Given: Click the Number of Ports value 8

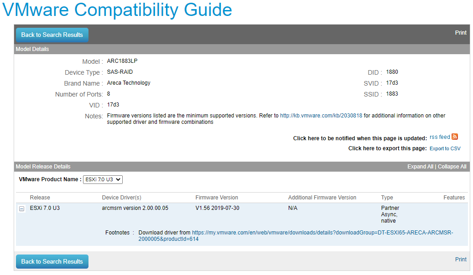Looking at the screenshot, I should tap(109, 94).
